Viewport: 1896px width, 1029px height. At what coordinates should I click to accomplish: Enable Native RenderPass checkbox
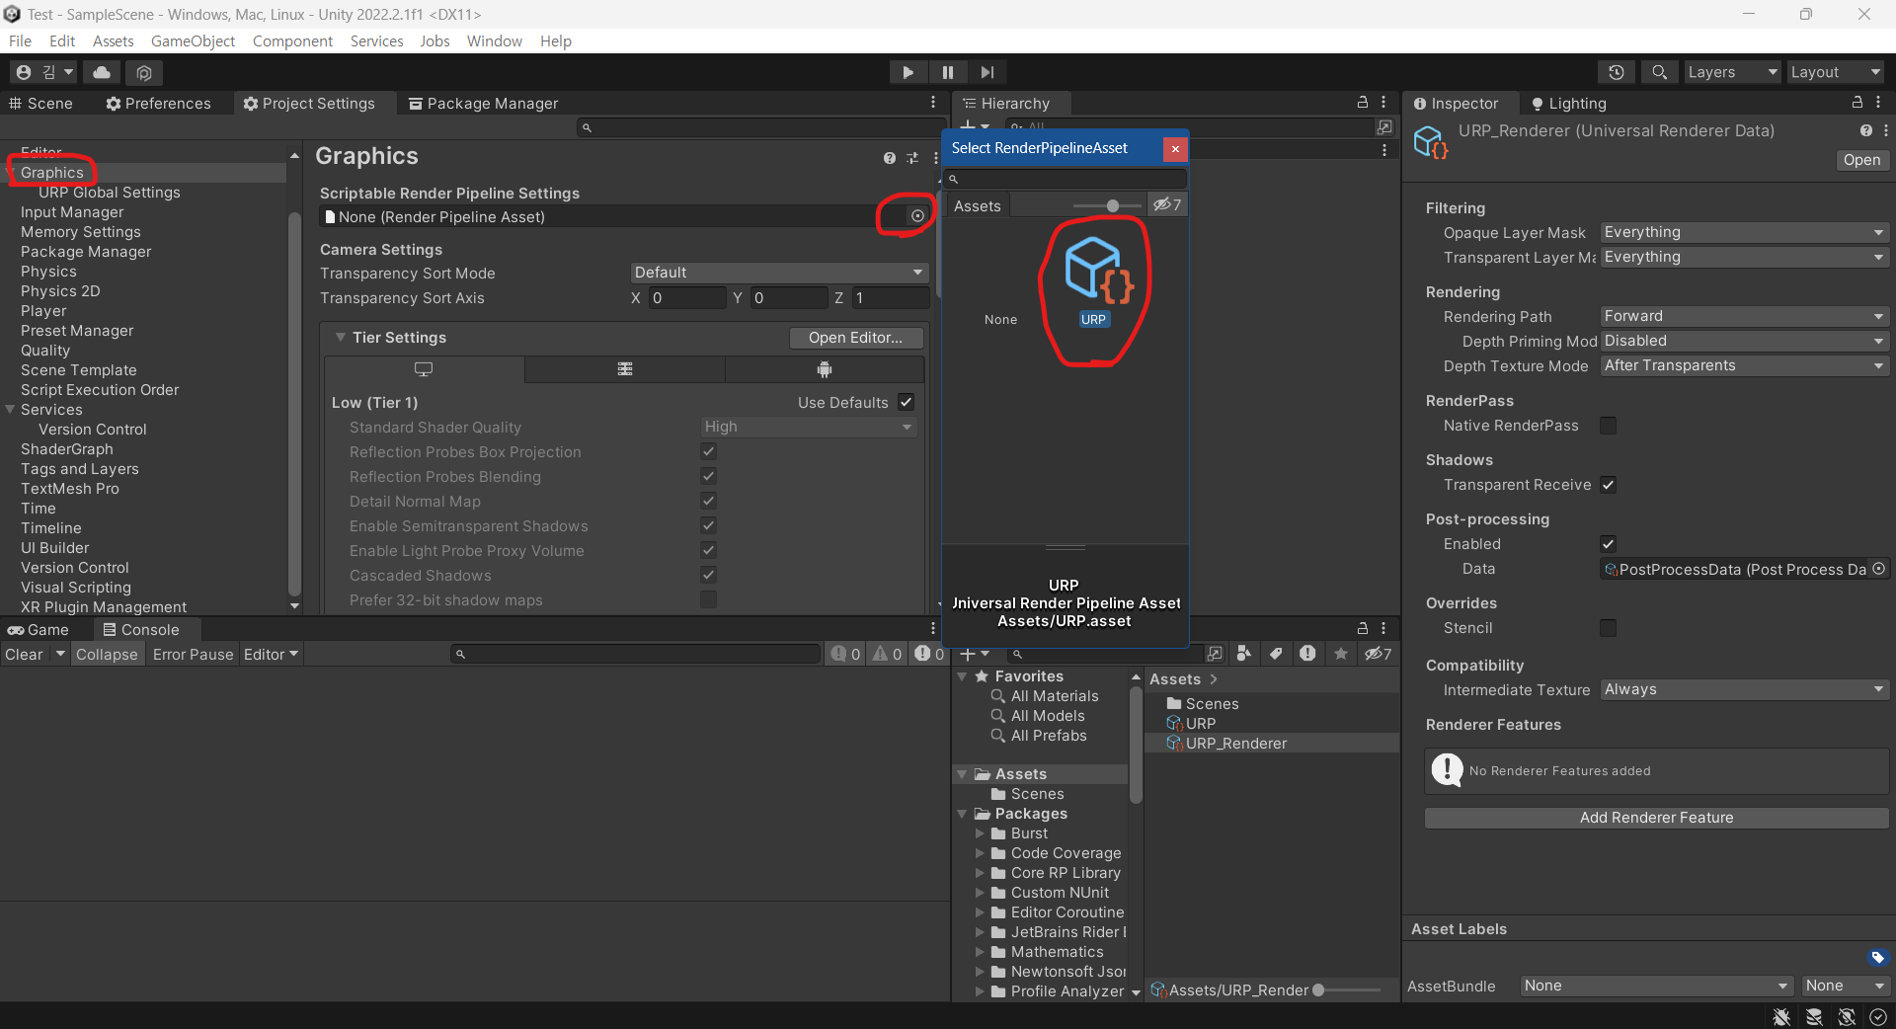[1609, 426]
